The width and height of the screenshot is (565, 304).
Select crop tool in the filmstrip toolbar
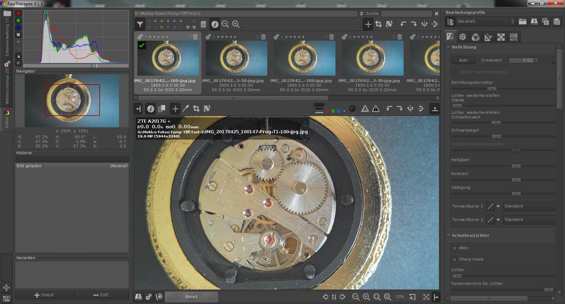coord(379,24)
